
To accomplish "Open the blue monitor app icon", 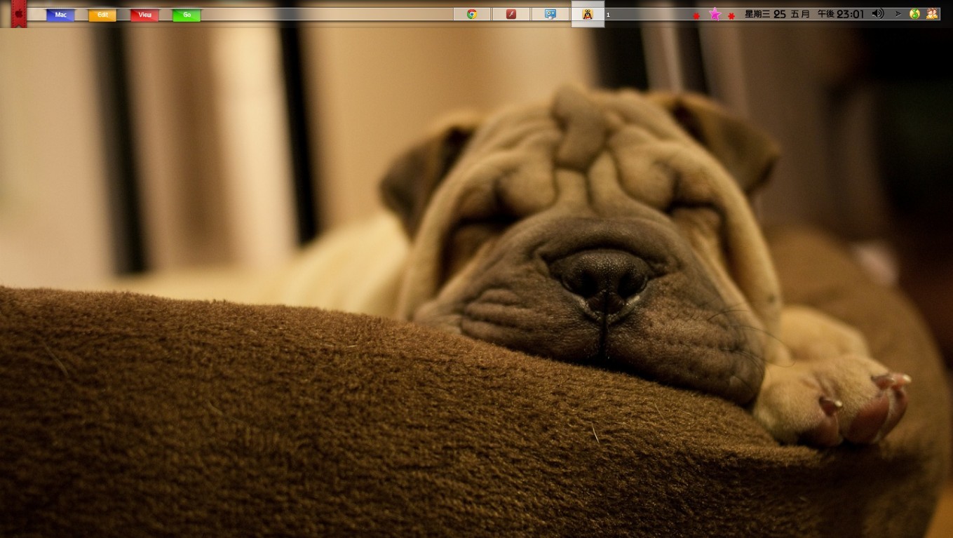I will coord(550,14).
